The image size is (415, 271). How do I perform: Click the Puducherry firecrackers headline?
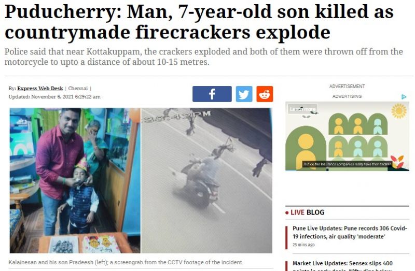coord(199,22)
